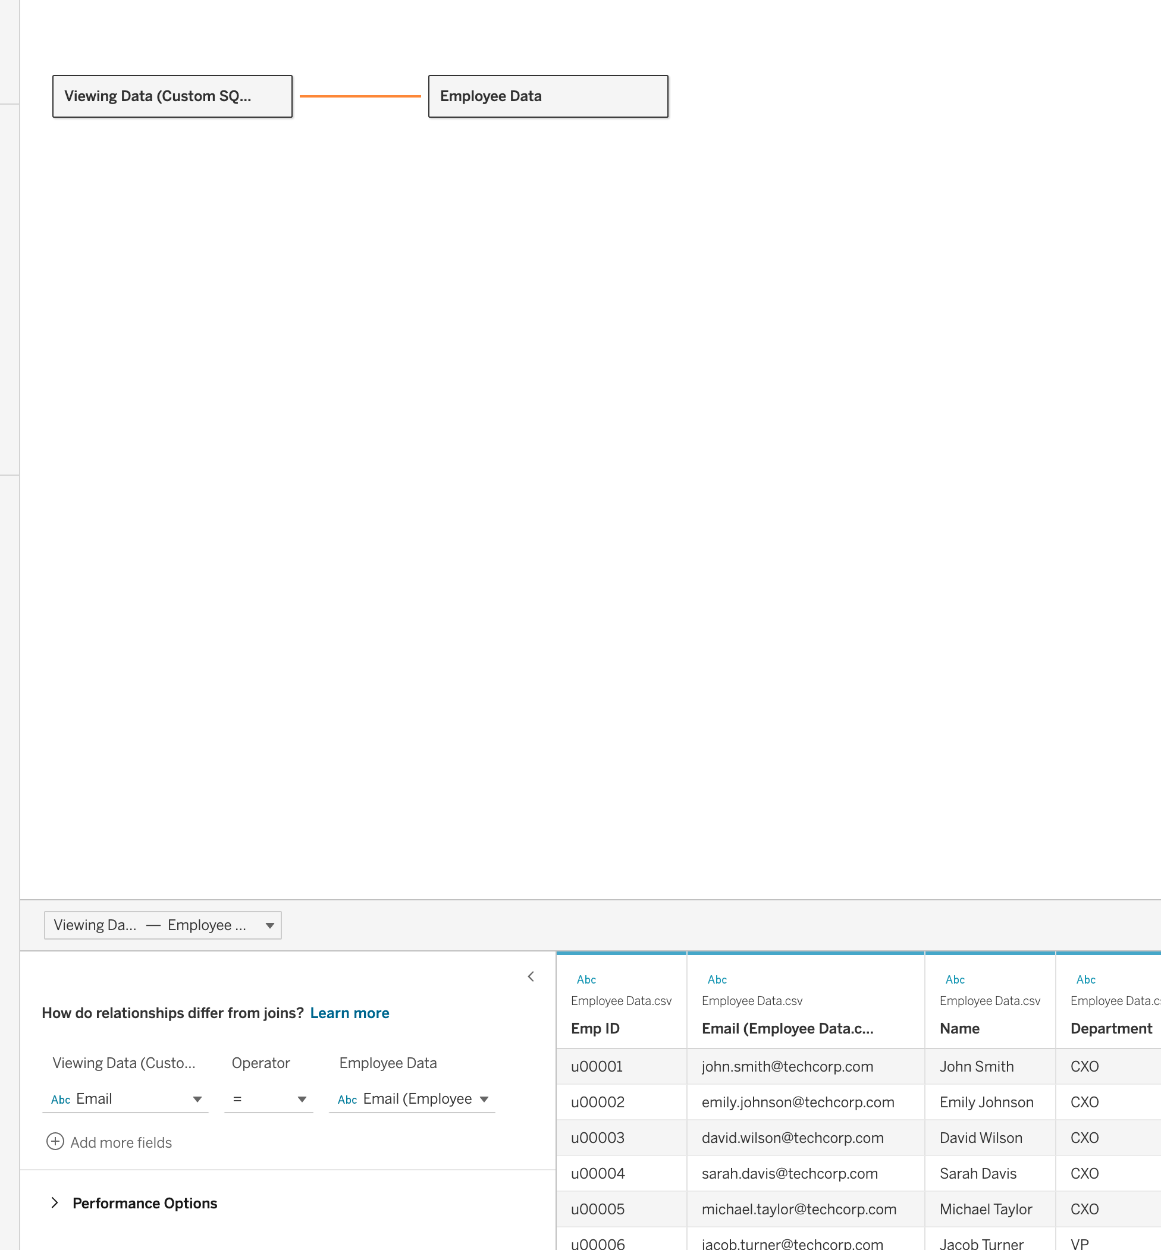The height and width of the screenshot is (1250, 1161).
Task: Click the orange relationship line between tables
Action: click(x=361, y=96)
